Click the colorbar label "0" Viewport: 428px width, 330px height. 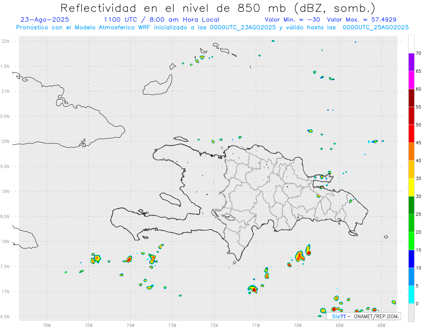pyautogui.click(x=417, y=303)
